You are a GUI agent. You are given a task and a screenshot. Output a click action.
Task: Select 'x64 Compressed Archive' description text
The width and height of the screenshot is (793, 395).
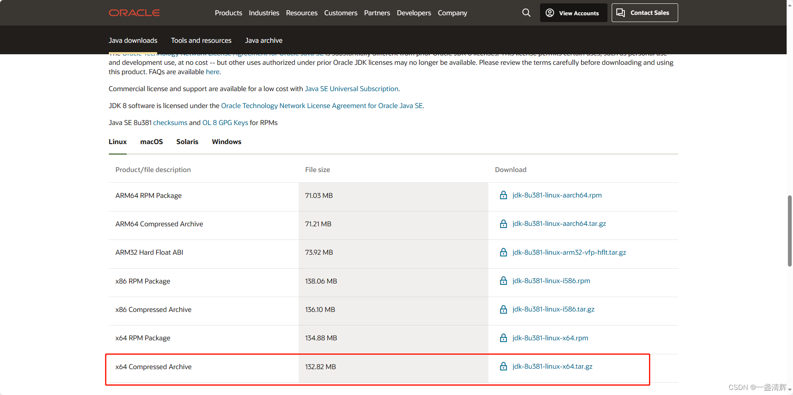pyautogui.click(x=153, y=367)
